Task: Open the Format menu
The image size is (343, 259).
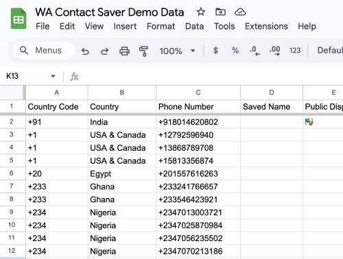Action: pos(161,26)
